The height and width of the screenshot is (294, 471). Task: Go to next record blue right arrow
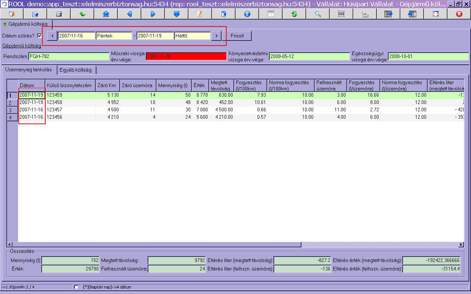[153, 14]
